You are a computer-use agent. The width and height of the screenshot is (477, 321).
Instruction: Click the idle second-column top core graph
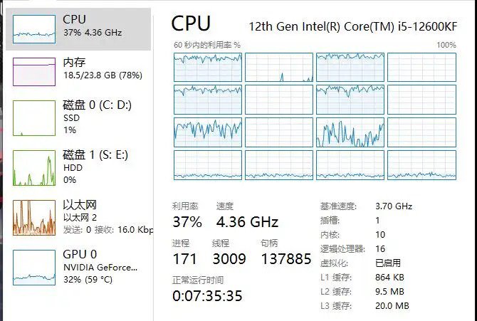(x=279, y=67)
